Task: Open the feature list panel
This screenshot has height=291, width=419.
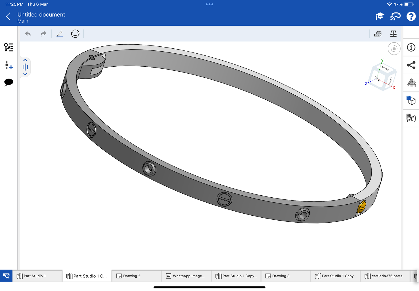Action: [9, 47]
